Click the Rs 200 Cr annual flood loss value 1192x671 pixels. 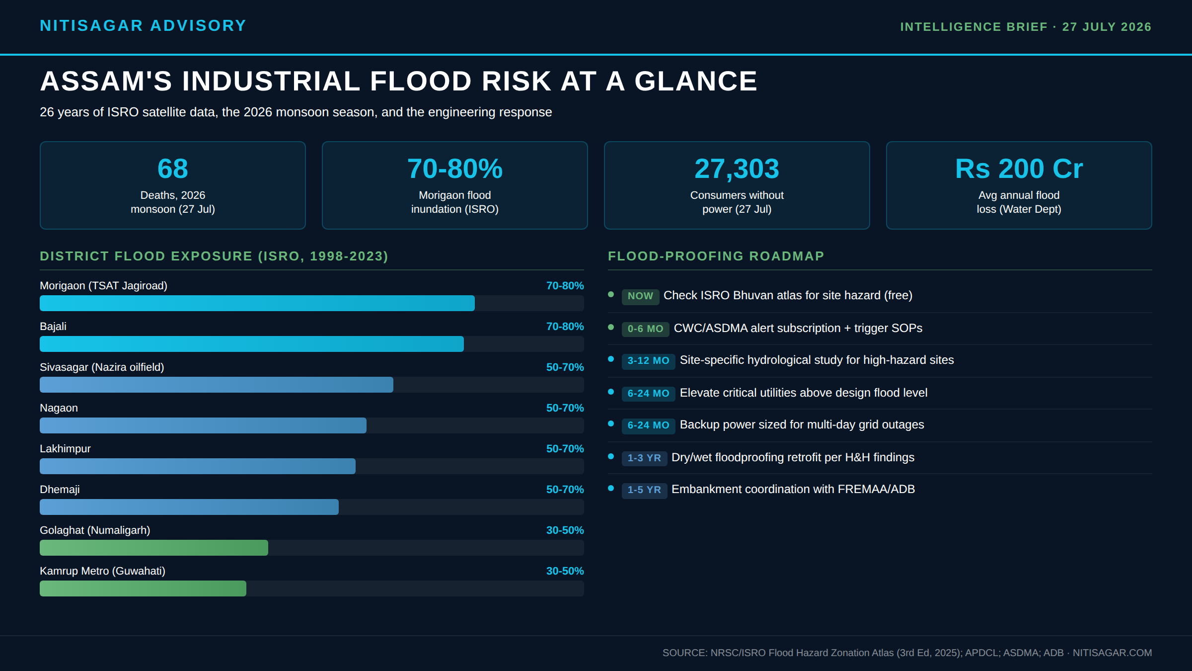tap(1019, 169)
